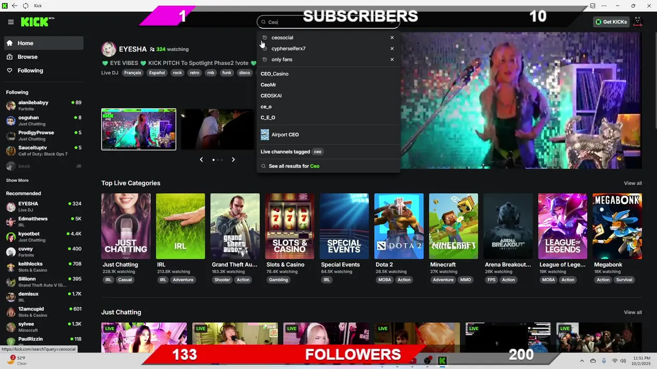This screenshot has width=657, height=369.
Task: Select recent search only fans
Action: pyautogui.click(x=282, y=59)
